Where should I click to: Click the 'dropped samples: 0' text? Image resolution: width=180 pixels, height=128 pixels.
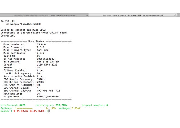tap(95, 105)
